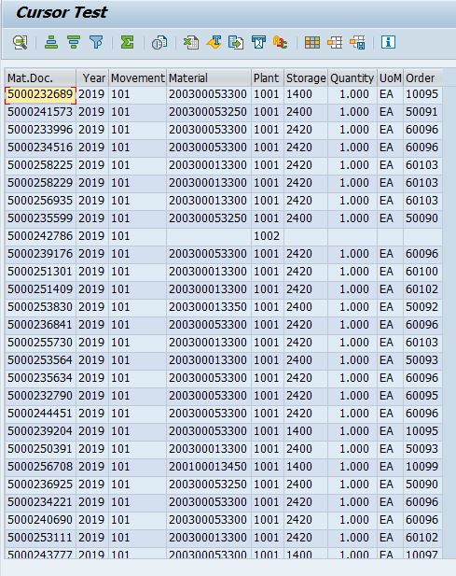456x576 pixels.
Task: Set a filter with the funnel icon
Action: [x=96, y=42]
